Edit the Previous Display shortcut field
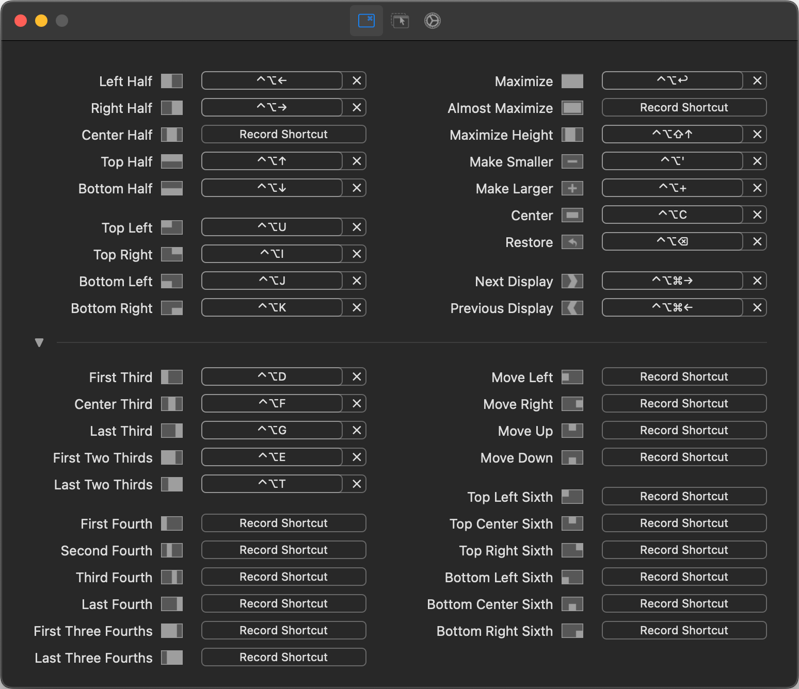The height and width of the screenshot is (689, 799). 673,307
